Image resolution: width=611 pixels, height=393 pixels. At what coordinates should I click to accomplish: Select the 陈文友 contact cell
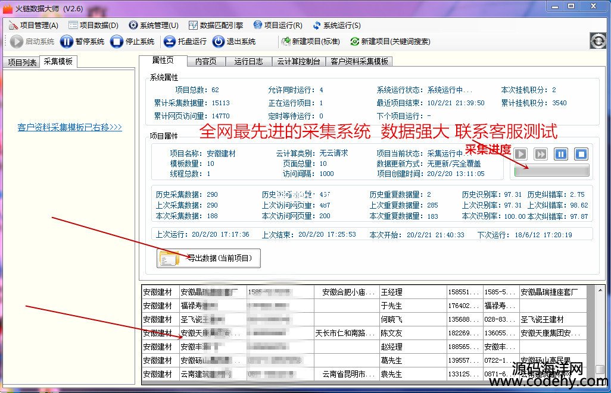[x=413, y=333]
